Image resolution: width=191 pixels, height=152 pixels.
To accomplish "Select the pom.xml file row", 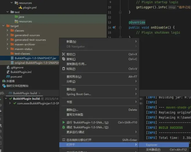I will (x=30, y=77).
